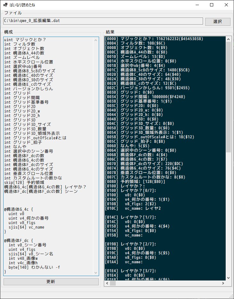Click the resize grip at window corner
Viewport: 234px width, 299px height.
(231, 296)
